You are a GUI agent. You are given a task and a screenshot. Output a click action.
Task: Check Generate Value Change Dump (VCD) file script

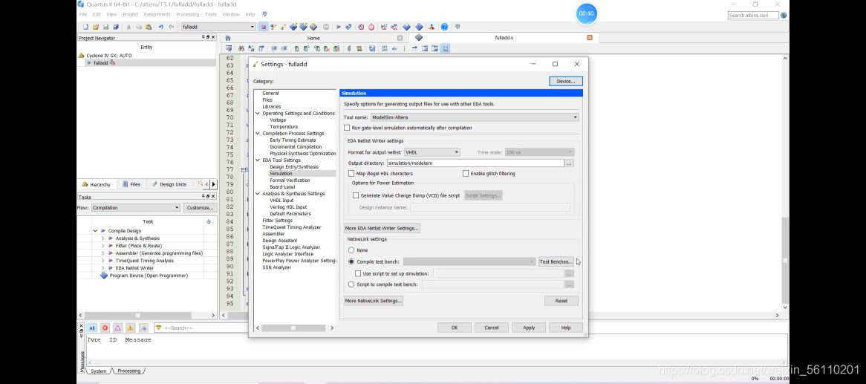pos(356,195)
